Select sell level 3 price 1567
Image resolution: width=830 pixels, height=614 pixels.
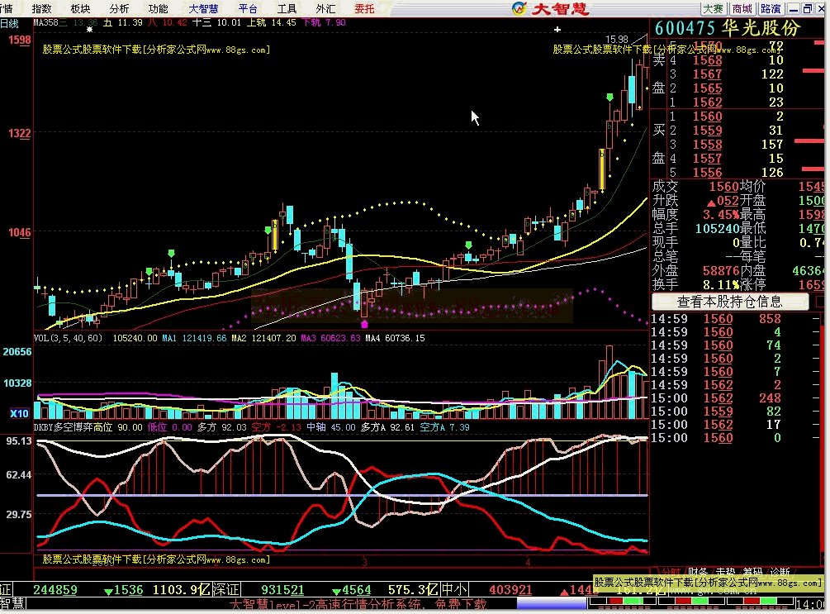tap(708, 74)
